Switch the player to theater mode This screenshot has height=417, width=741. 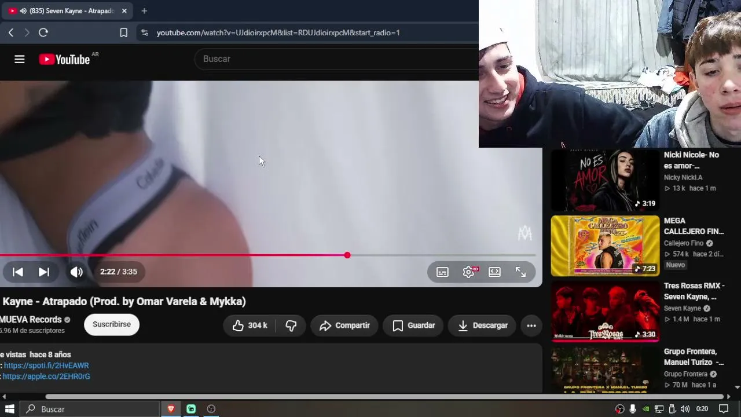click(x=494, y=272)
